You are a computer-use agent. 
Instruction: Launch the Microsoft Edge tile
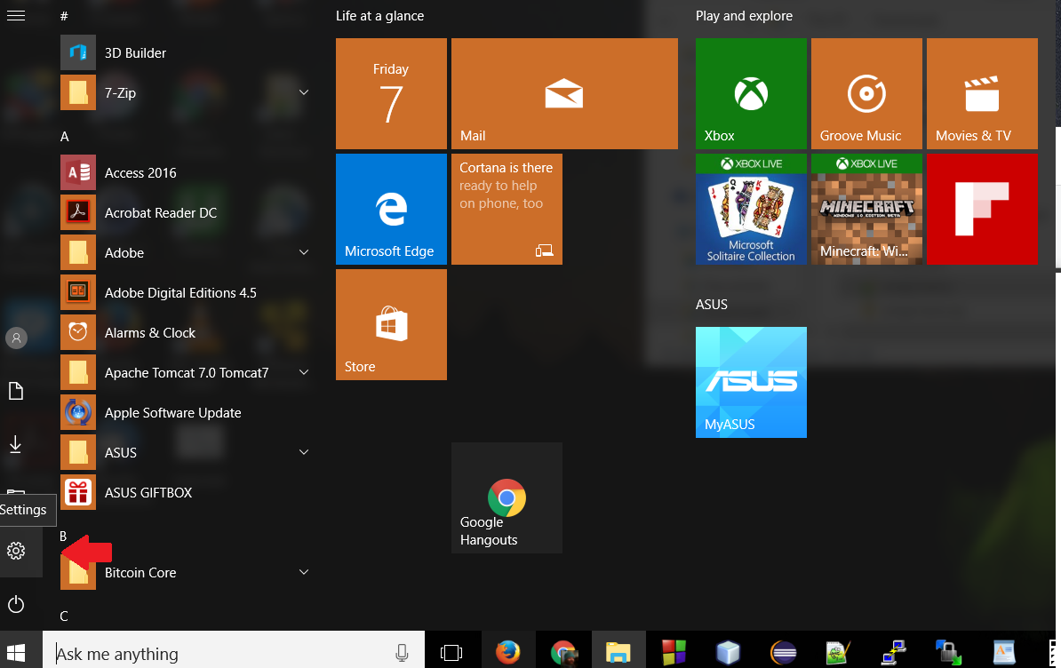391,209
